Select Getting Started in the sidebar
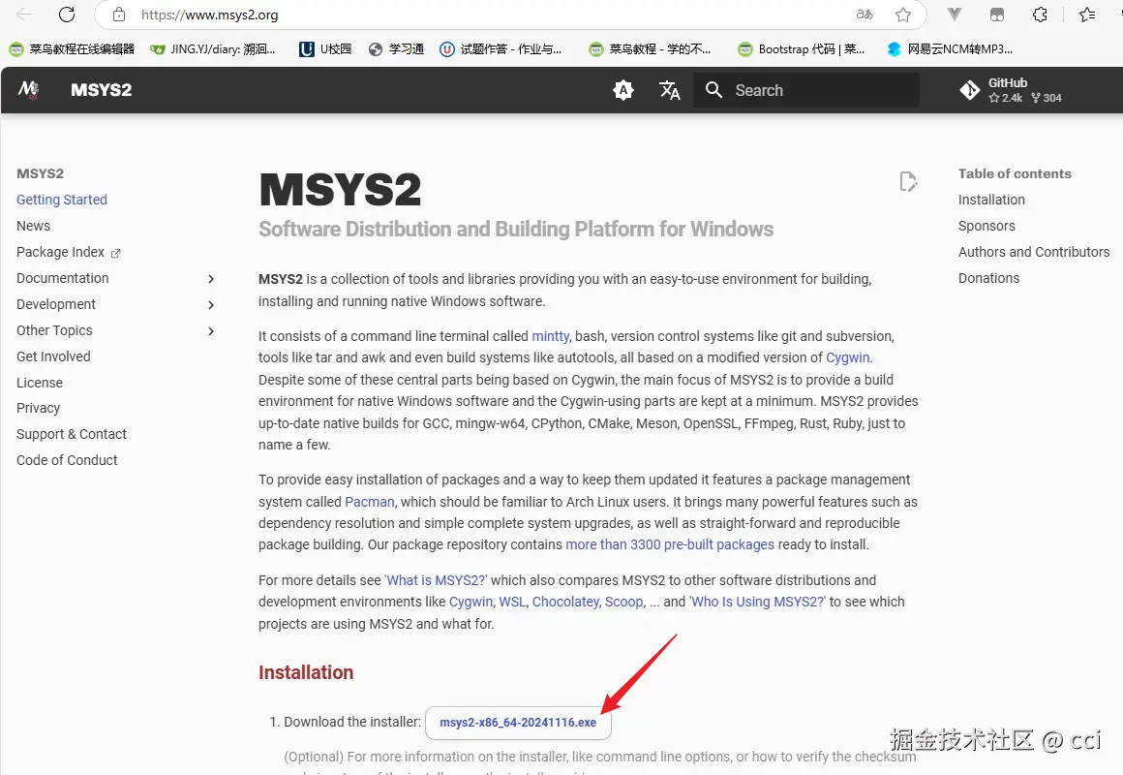 [x=62, y=200]
